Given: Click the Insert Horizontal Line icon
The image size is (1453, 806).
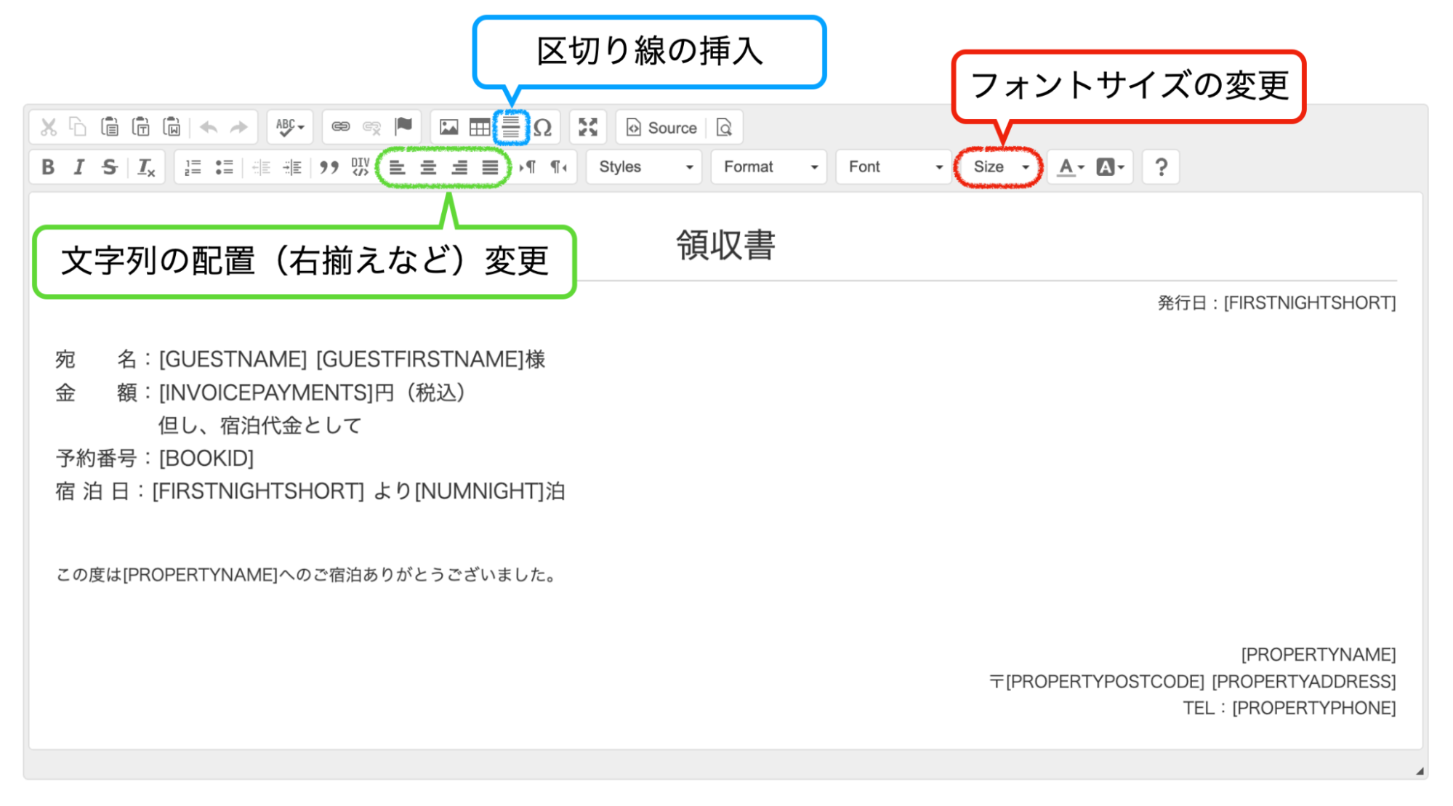Looking at the screenshot, I should coord(511,127).
